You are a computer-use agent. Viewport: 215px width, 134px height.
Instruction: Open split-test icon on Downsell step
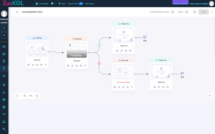[132, 87]
